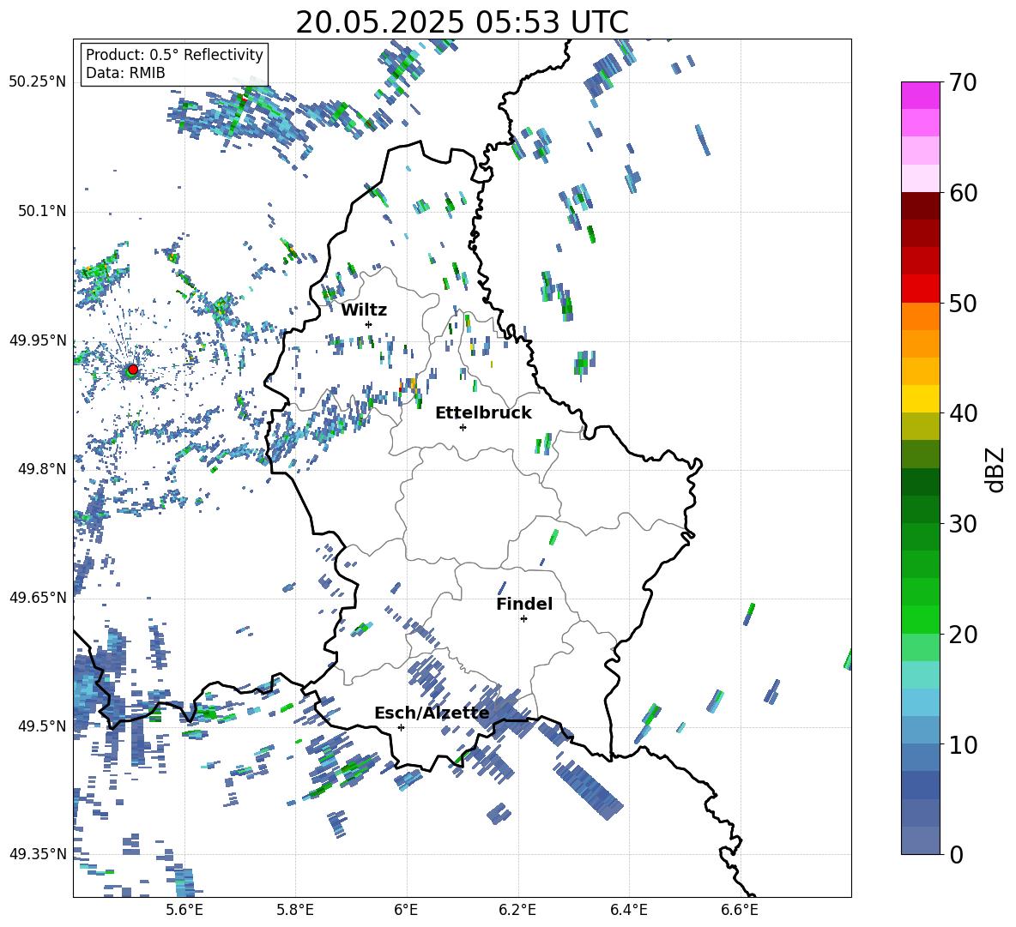Click the 5.8°E longitude label

click(x=295, y=910)
